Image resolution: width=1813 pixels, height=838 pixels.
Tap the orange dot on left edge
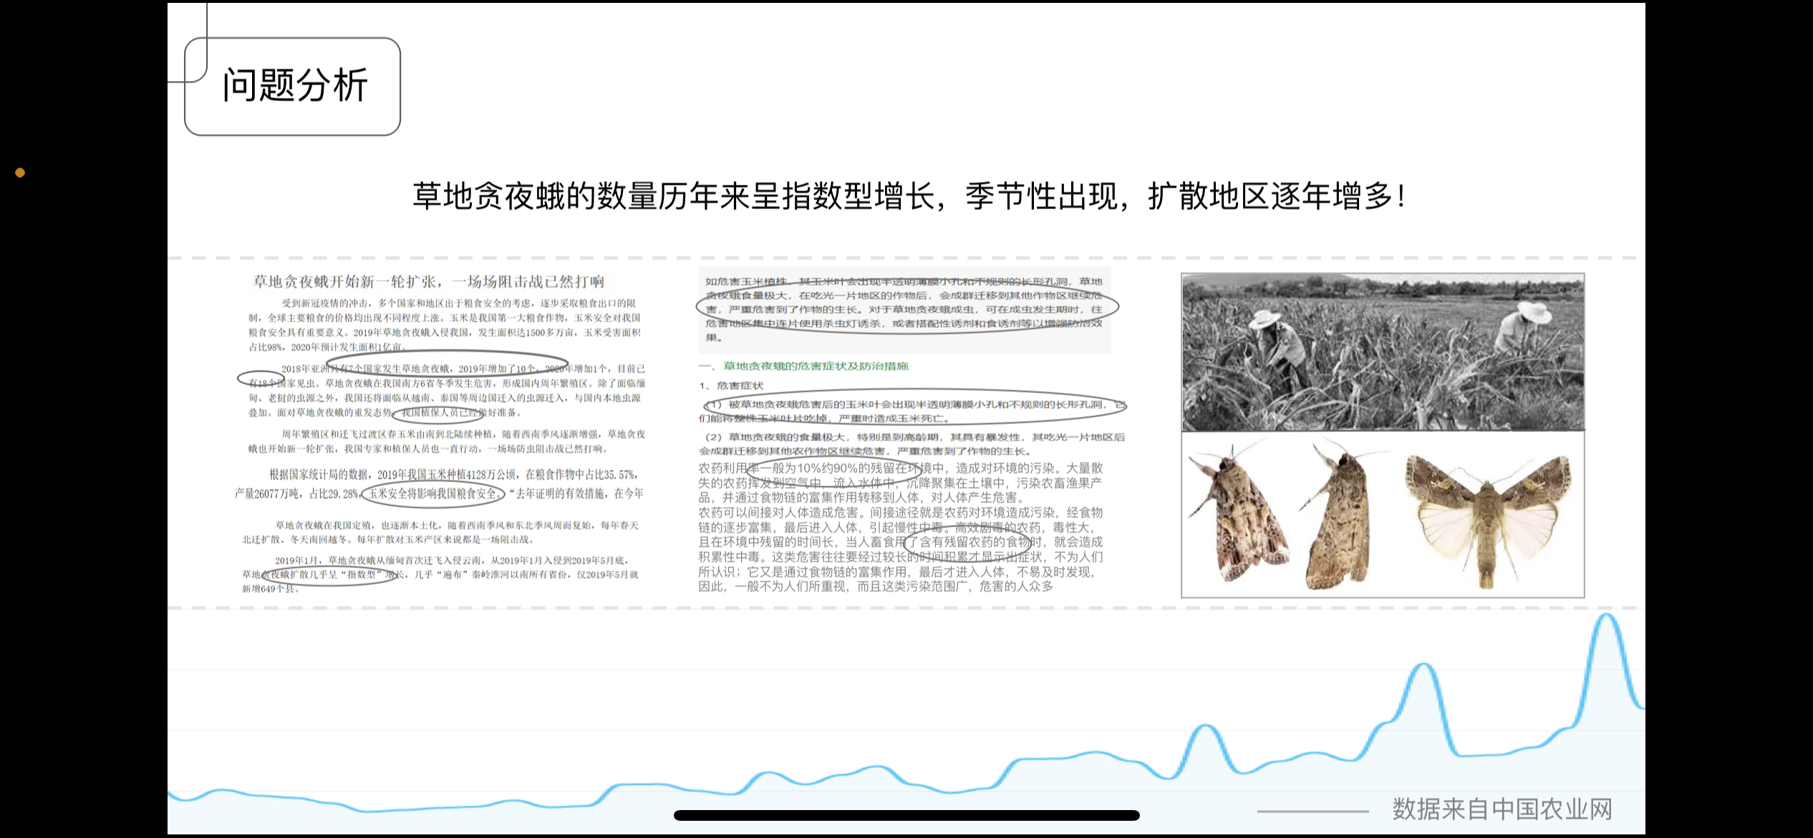click(x=20, y=173)
